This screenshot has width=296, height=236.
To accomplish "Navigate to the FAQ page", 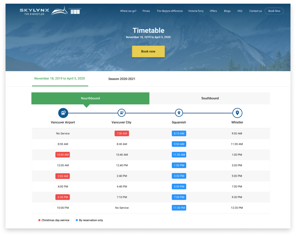I will pos(240,11).
